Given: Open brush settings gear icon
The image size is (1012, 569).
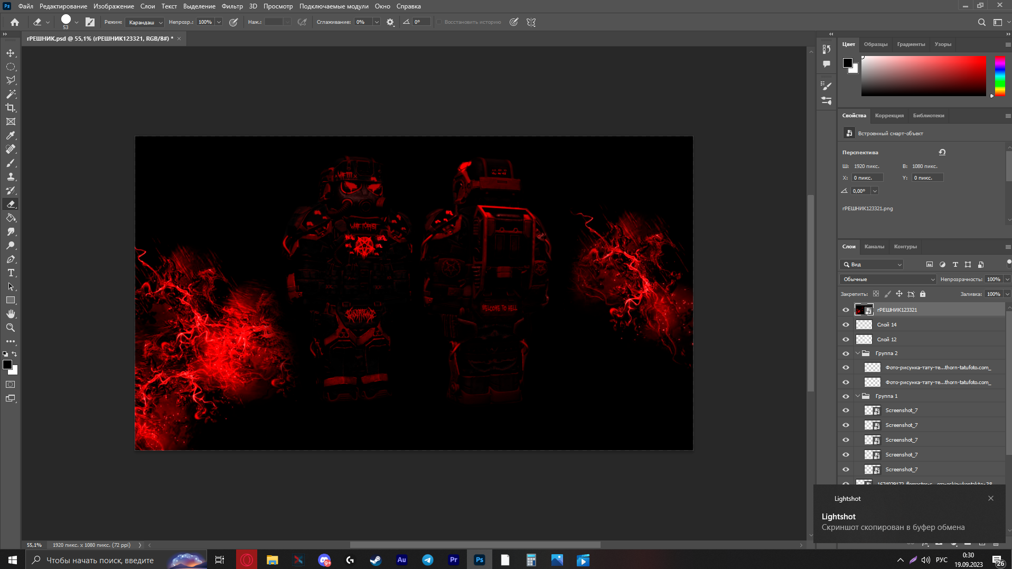Looking at the screenshot, I should click(x=390, y=22).
